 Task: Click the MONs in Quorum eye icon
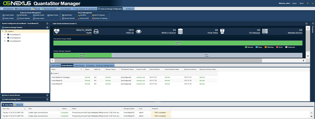click(x=138, y=31)
